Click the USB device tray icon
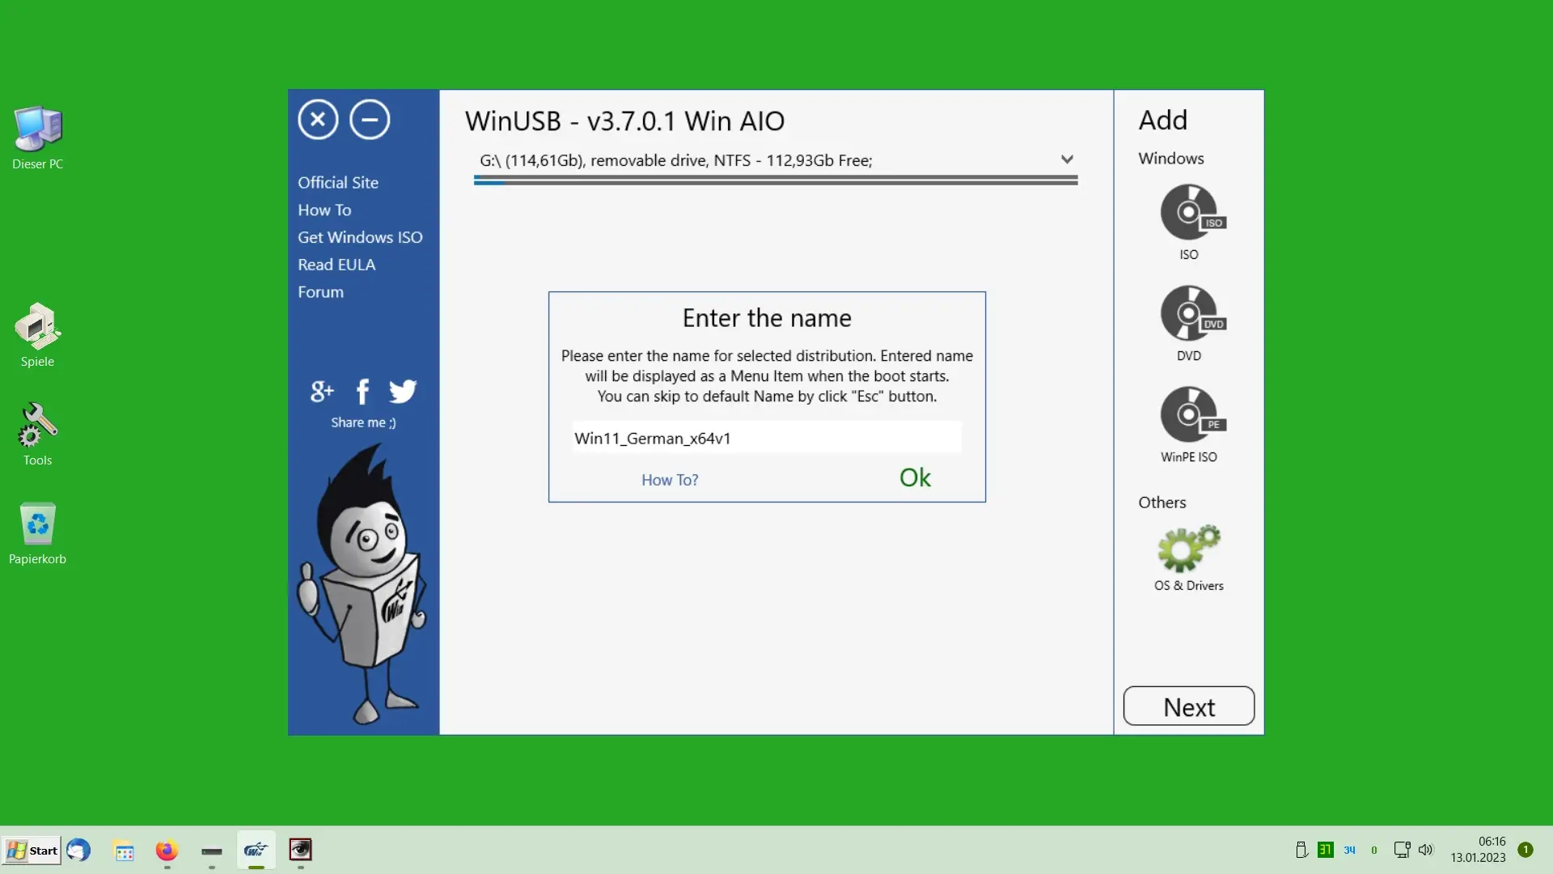Screen dimensions: 1553x874 [1301, 850]
